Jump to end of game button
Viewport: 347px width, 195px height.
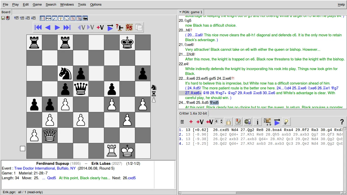(67, 27)
